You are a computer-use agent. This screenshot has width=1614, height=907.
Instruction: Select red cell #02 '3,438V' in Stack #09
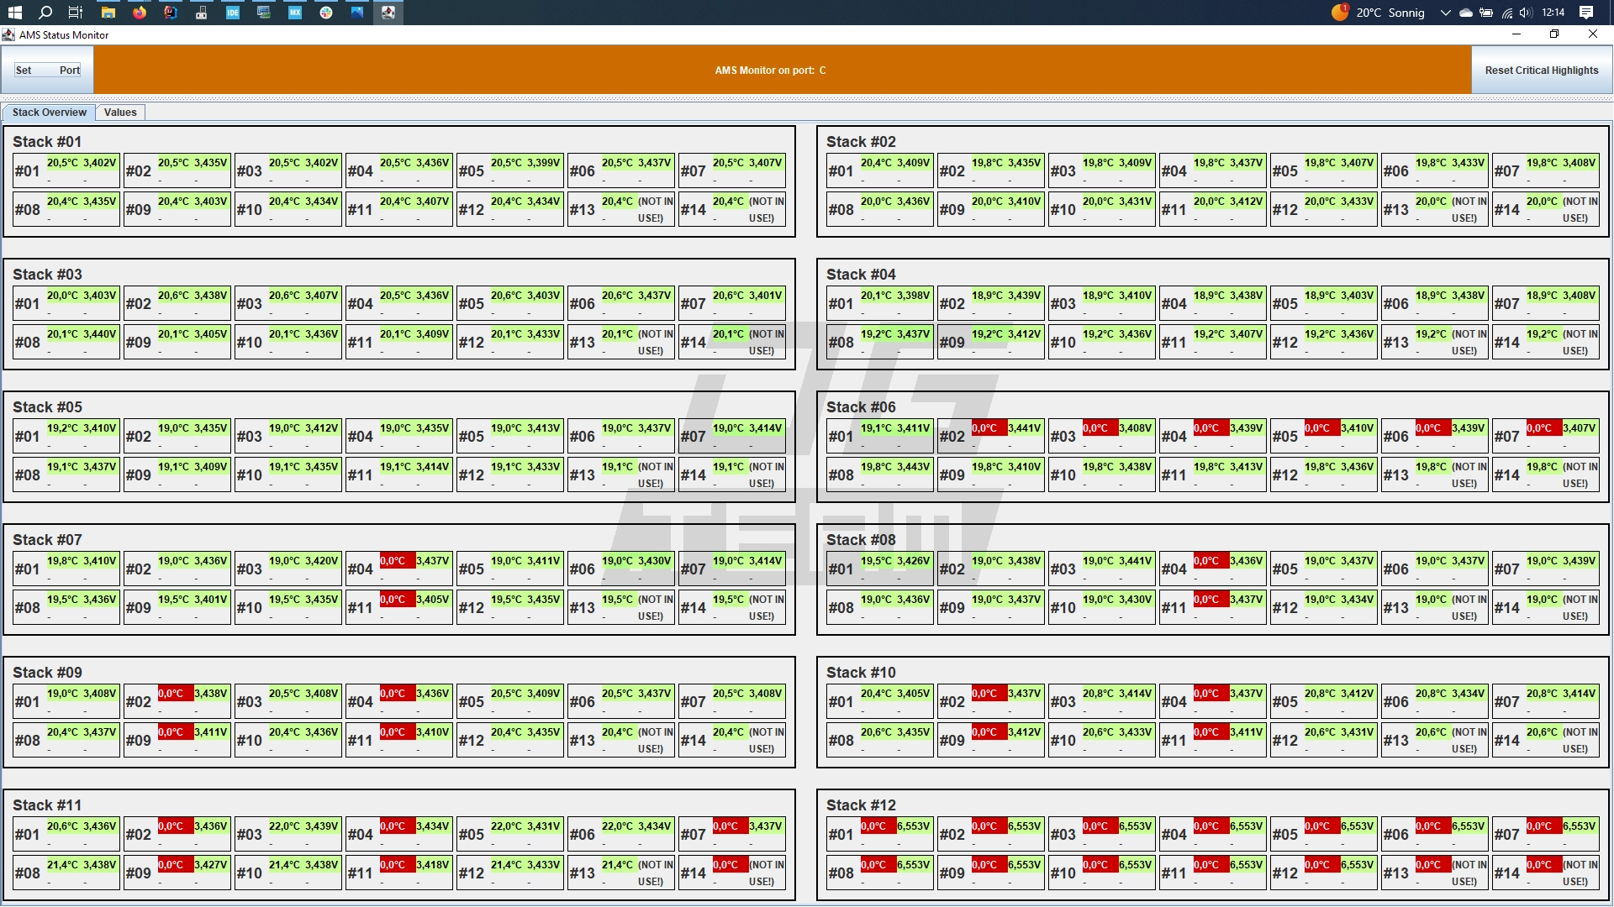tap(177, 701)
